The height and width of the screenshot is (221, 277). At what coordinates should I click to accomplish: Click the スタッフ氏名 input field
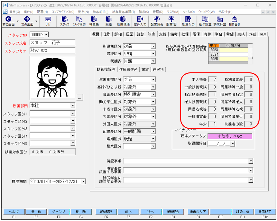52,42
